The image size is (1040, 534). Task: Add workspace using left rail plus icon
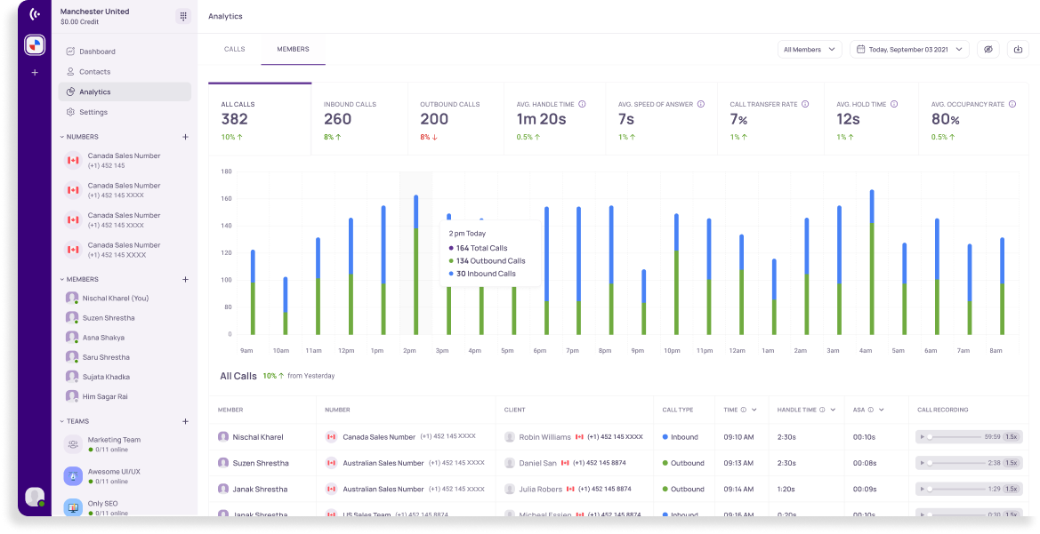tap(35, 72)
